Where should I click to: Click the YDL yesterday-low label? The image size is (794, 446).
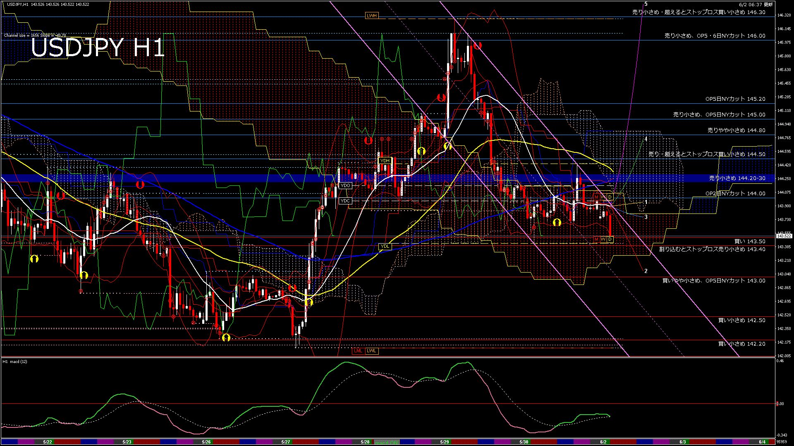(385, 247)
